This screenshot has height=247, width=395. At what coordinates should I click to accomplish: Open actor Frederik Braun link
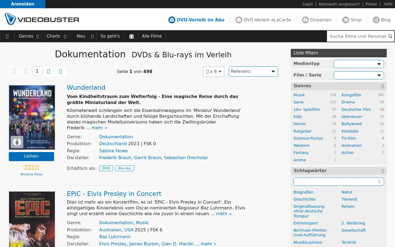pyautogui.click(x=115, y=158)
